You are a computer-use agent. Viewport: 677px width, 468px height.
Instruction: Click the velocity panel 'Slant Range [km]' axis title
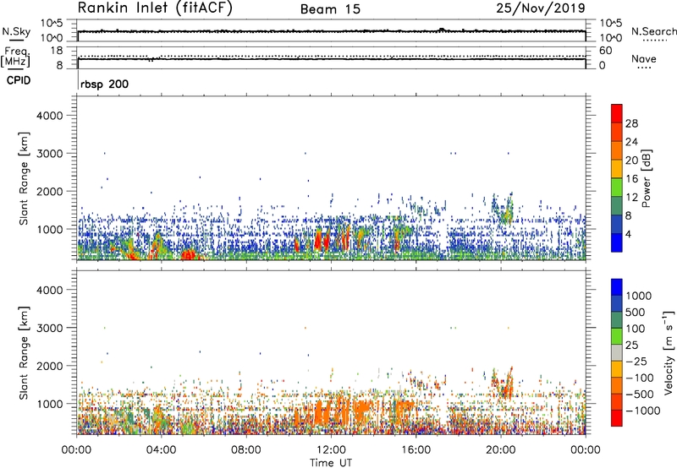[24, 353]
